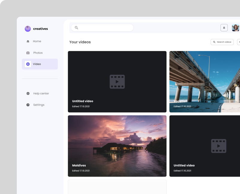Open notifications with the bell icon
Screen dimensions: 240x194
coord(224,28)
